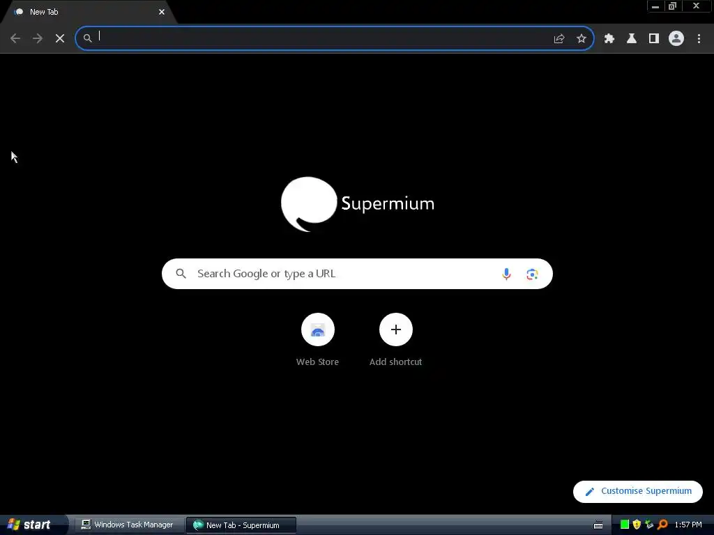
Task: Click the green square tray icon
Action: [625, 525]
